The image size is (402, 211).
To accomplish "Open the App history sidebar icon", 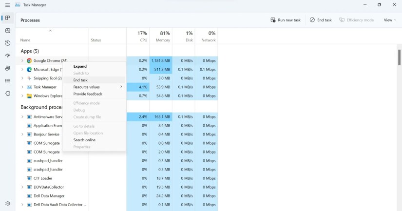I will point(8,43).
